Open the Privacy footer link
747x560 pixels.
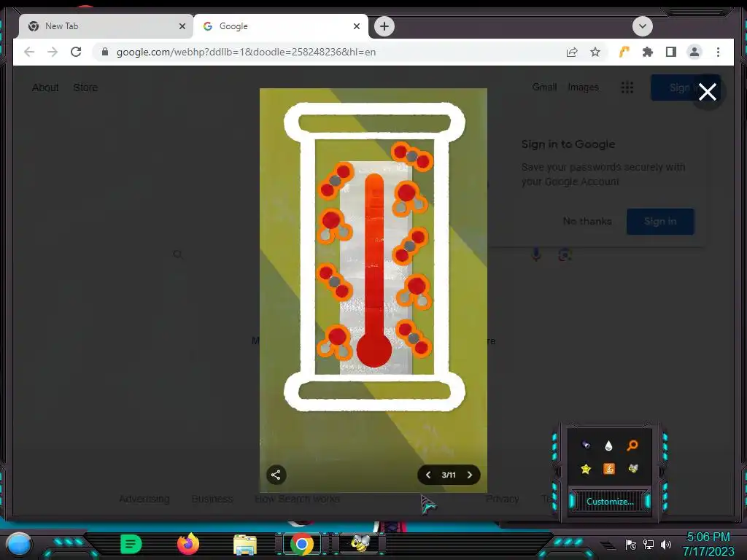pos(502,499)
